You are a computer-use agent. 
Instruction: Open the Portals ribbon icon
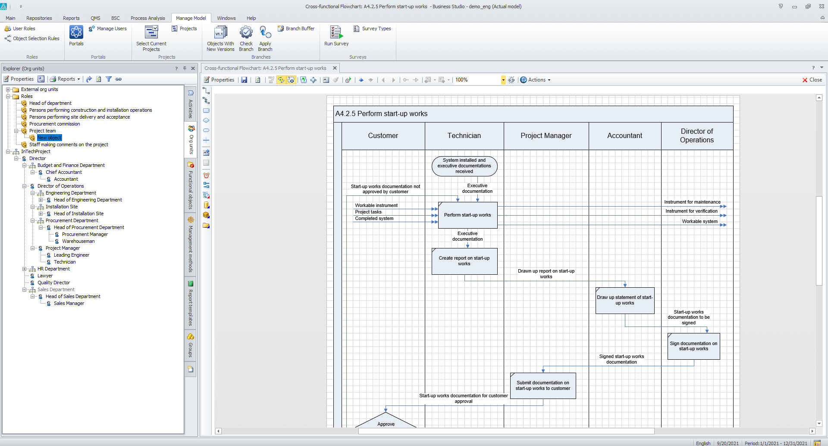(x=76, y=32)
